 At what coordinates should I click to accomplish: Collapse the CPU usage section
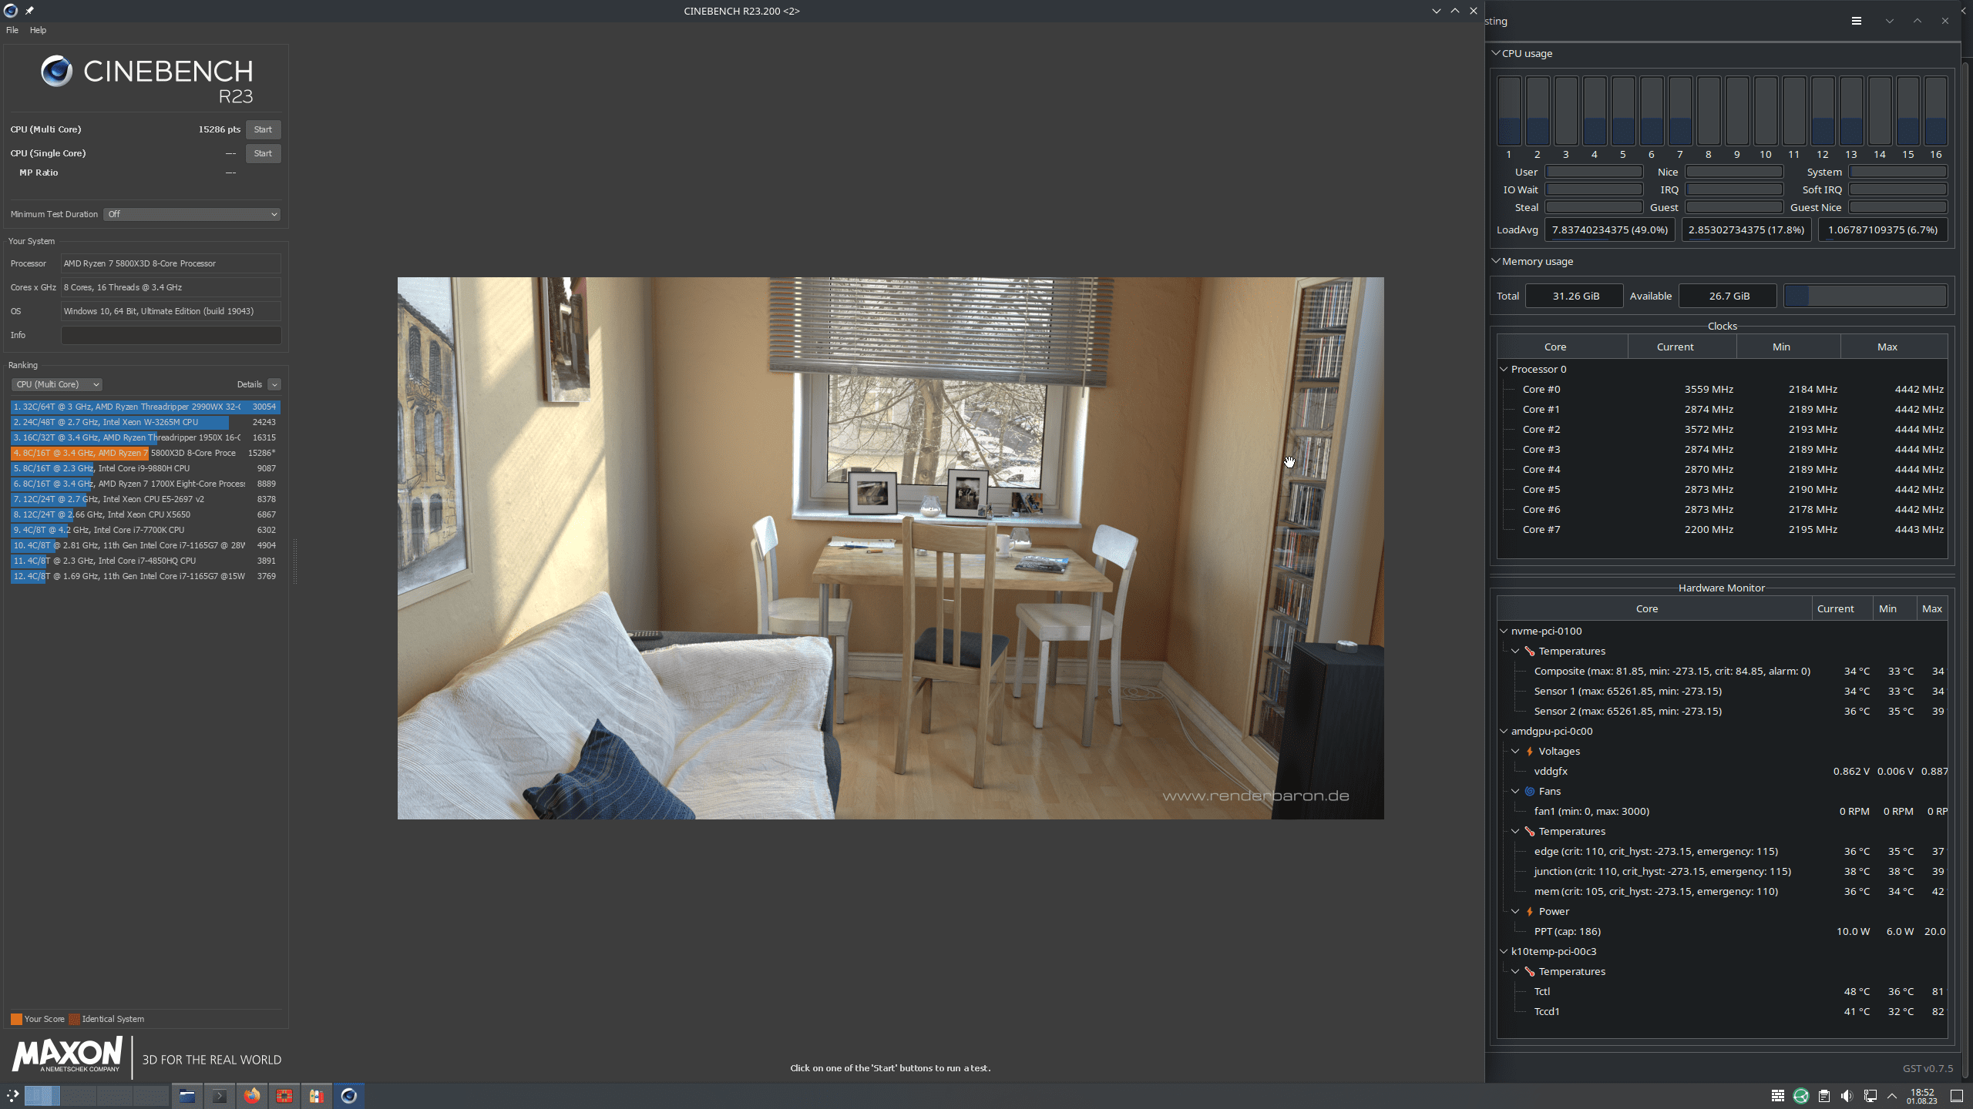click(x=1495, y=53)
